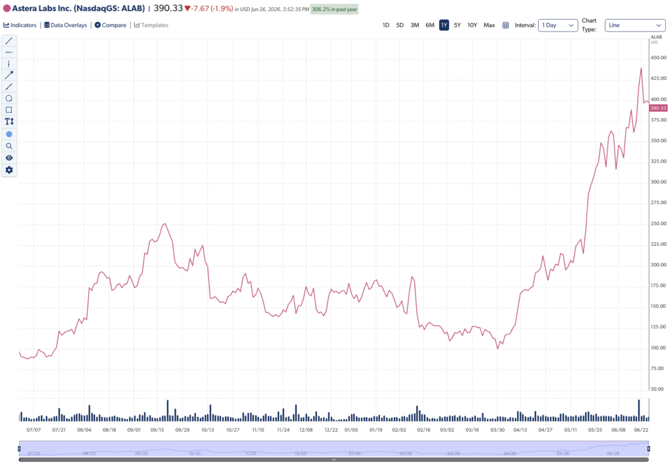Set the chart range to 5Y

coord(457,26)
